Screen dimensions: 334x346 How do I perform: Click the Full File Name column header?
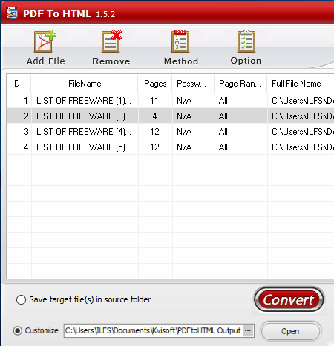[x=301, y=84]
